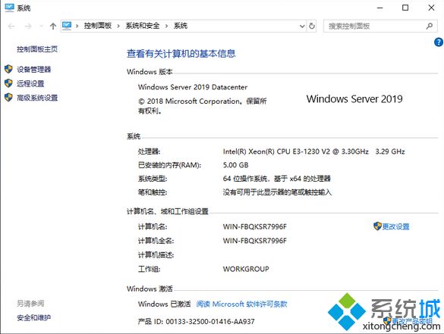Go up one level with Up arrow
This screenshot has height=334, width=444.
click(x=53, y=27)
